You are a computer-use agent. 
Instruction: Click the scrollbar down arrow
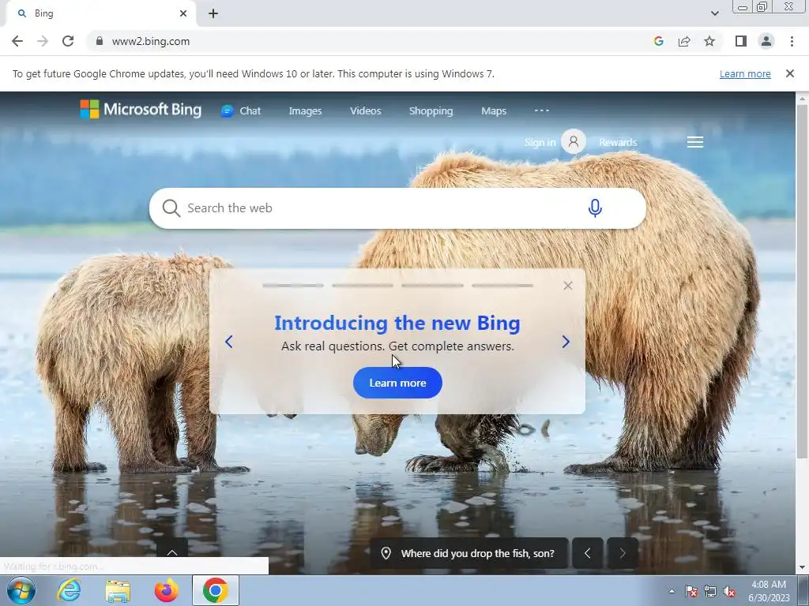(x=802, y=567)
